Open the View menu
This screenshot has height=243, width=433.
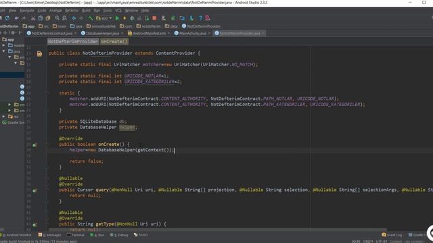[x=12, y=11]
